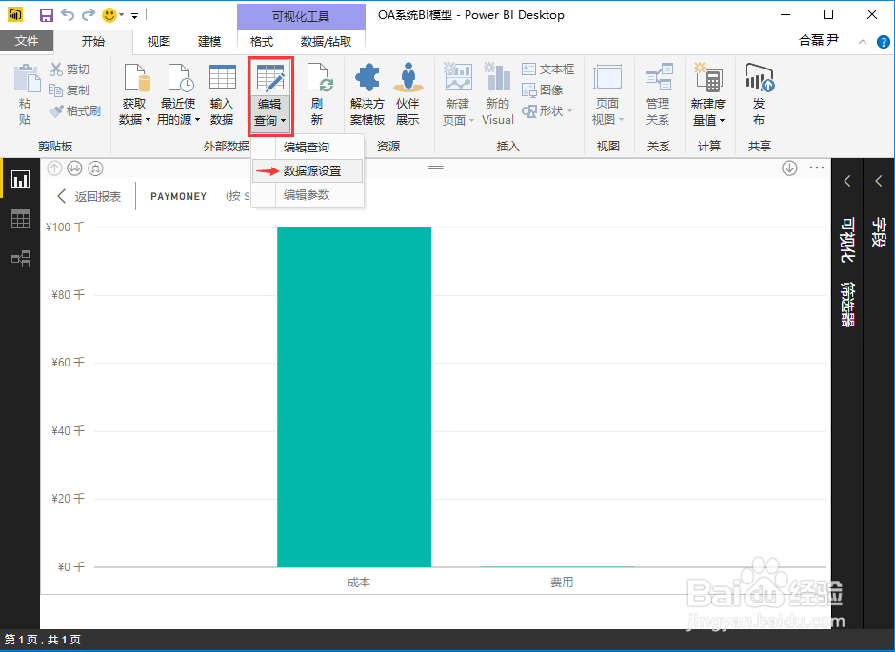Click the 字段 pane label

[x=879, y=232]
